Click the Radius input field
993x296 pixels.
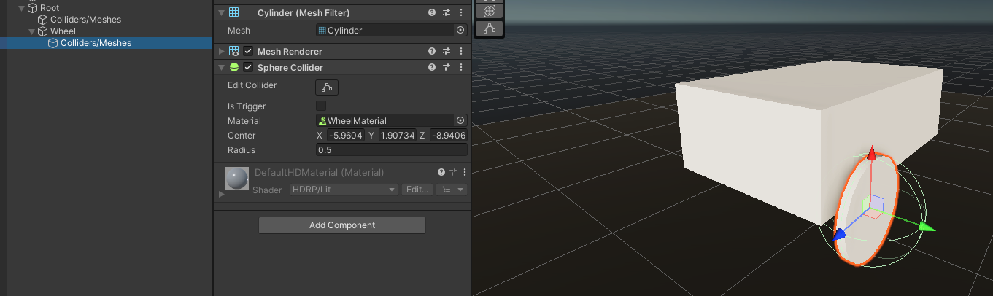tap(390, 150)
